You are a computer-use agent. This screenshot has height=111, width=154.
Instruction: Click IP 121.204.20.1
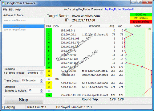point(69,35)
